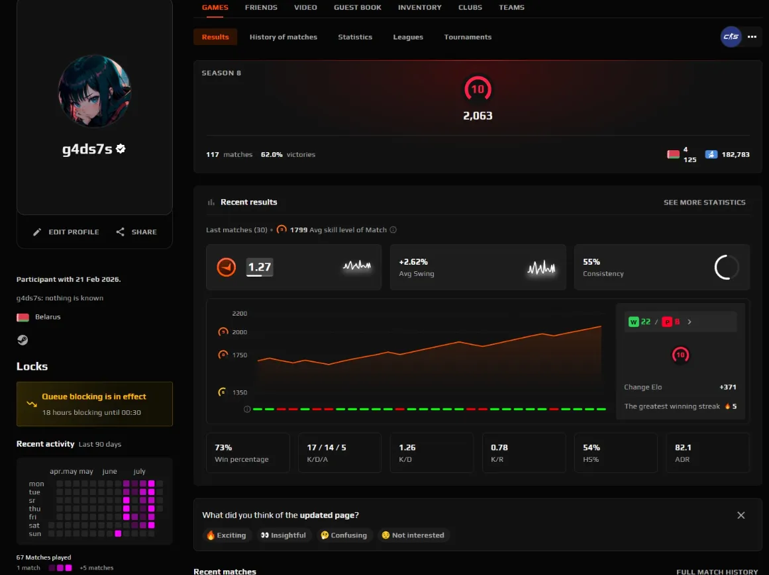This screenshot has width=769, height=575.
Task: Open the CLUBS tab
Action: point(470,7)
